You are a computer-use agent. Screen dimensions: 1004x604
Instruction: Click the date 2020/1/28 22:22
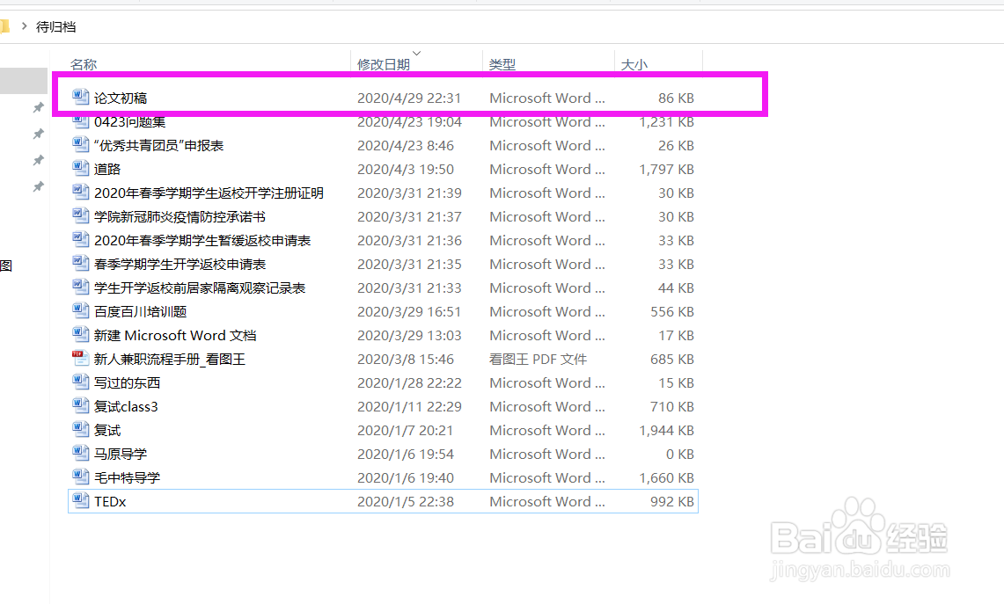pyautogui.click(x=409, y=382)
